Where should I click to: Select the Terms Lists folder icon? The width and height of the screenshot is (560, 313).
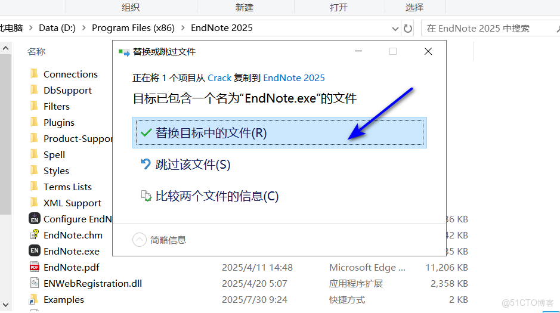click(x=34, y=186)
